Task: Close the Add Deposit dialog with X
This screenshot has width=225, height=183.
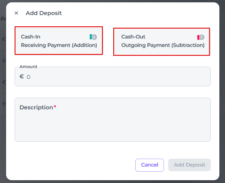Action: point(16,13)
